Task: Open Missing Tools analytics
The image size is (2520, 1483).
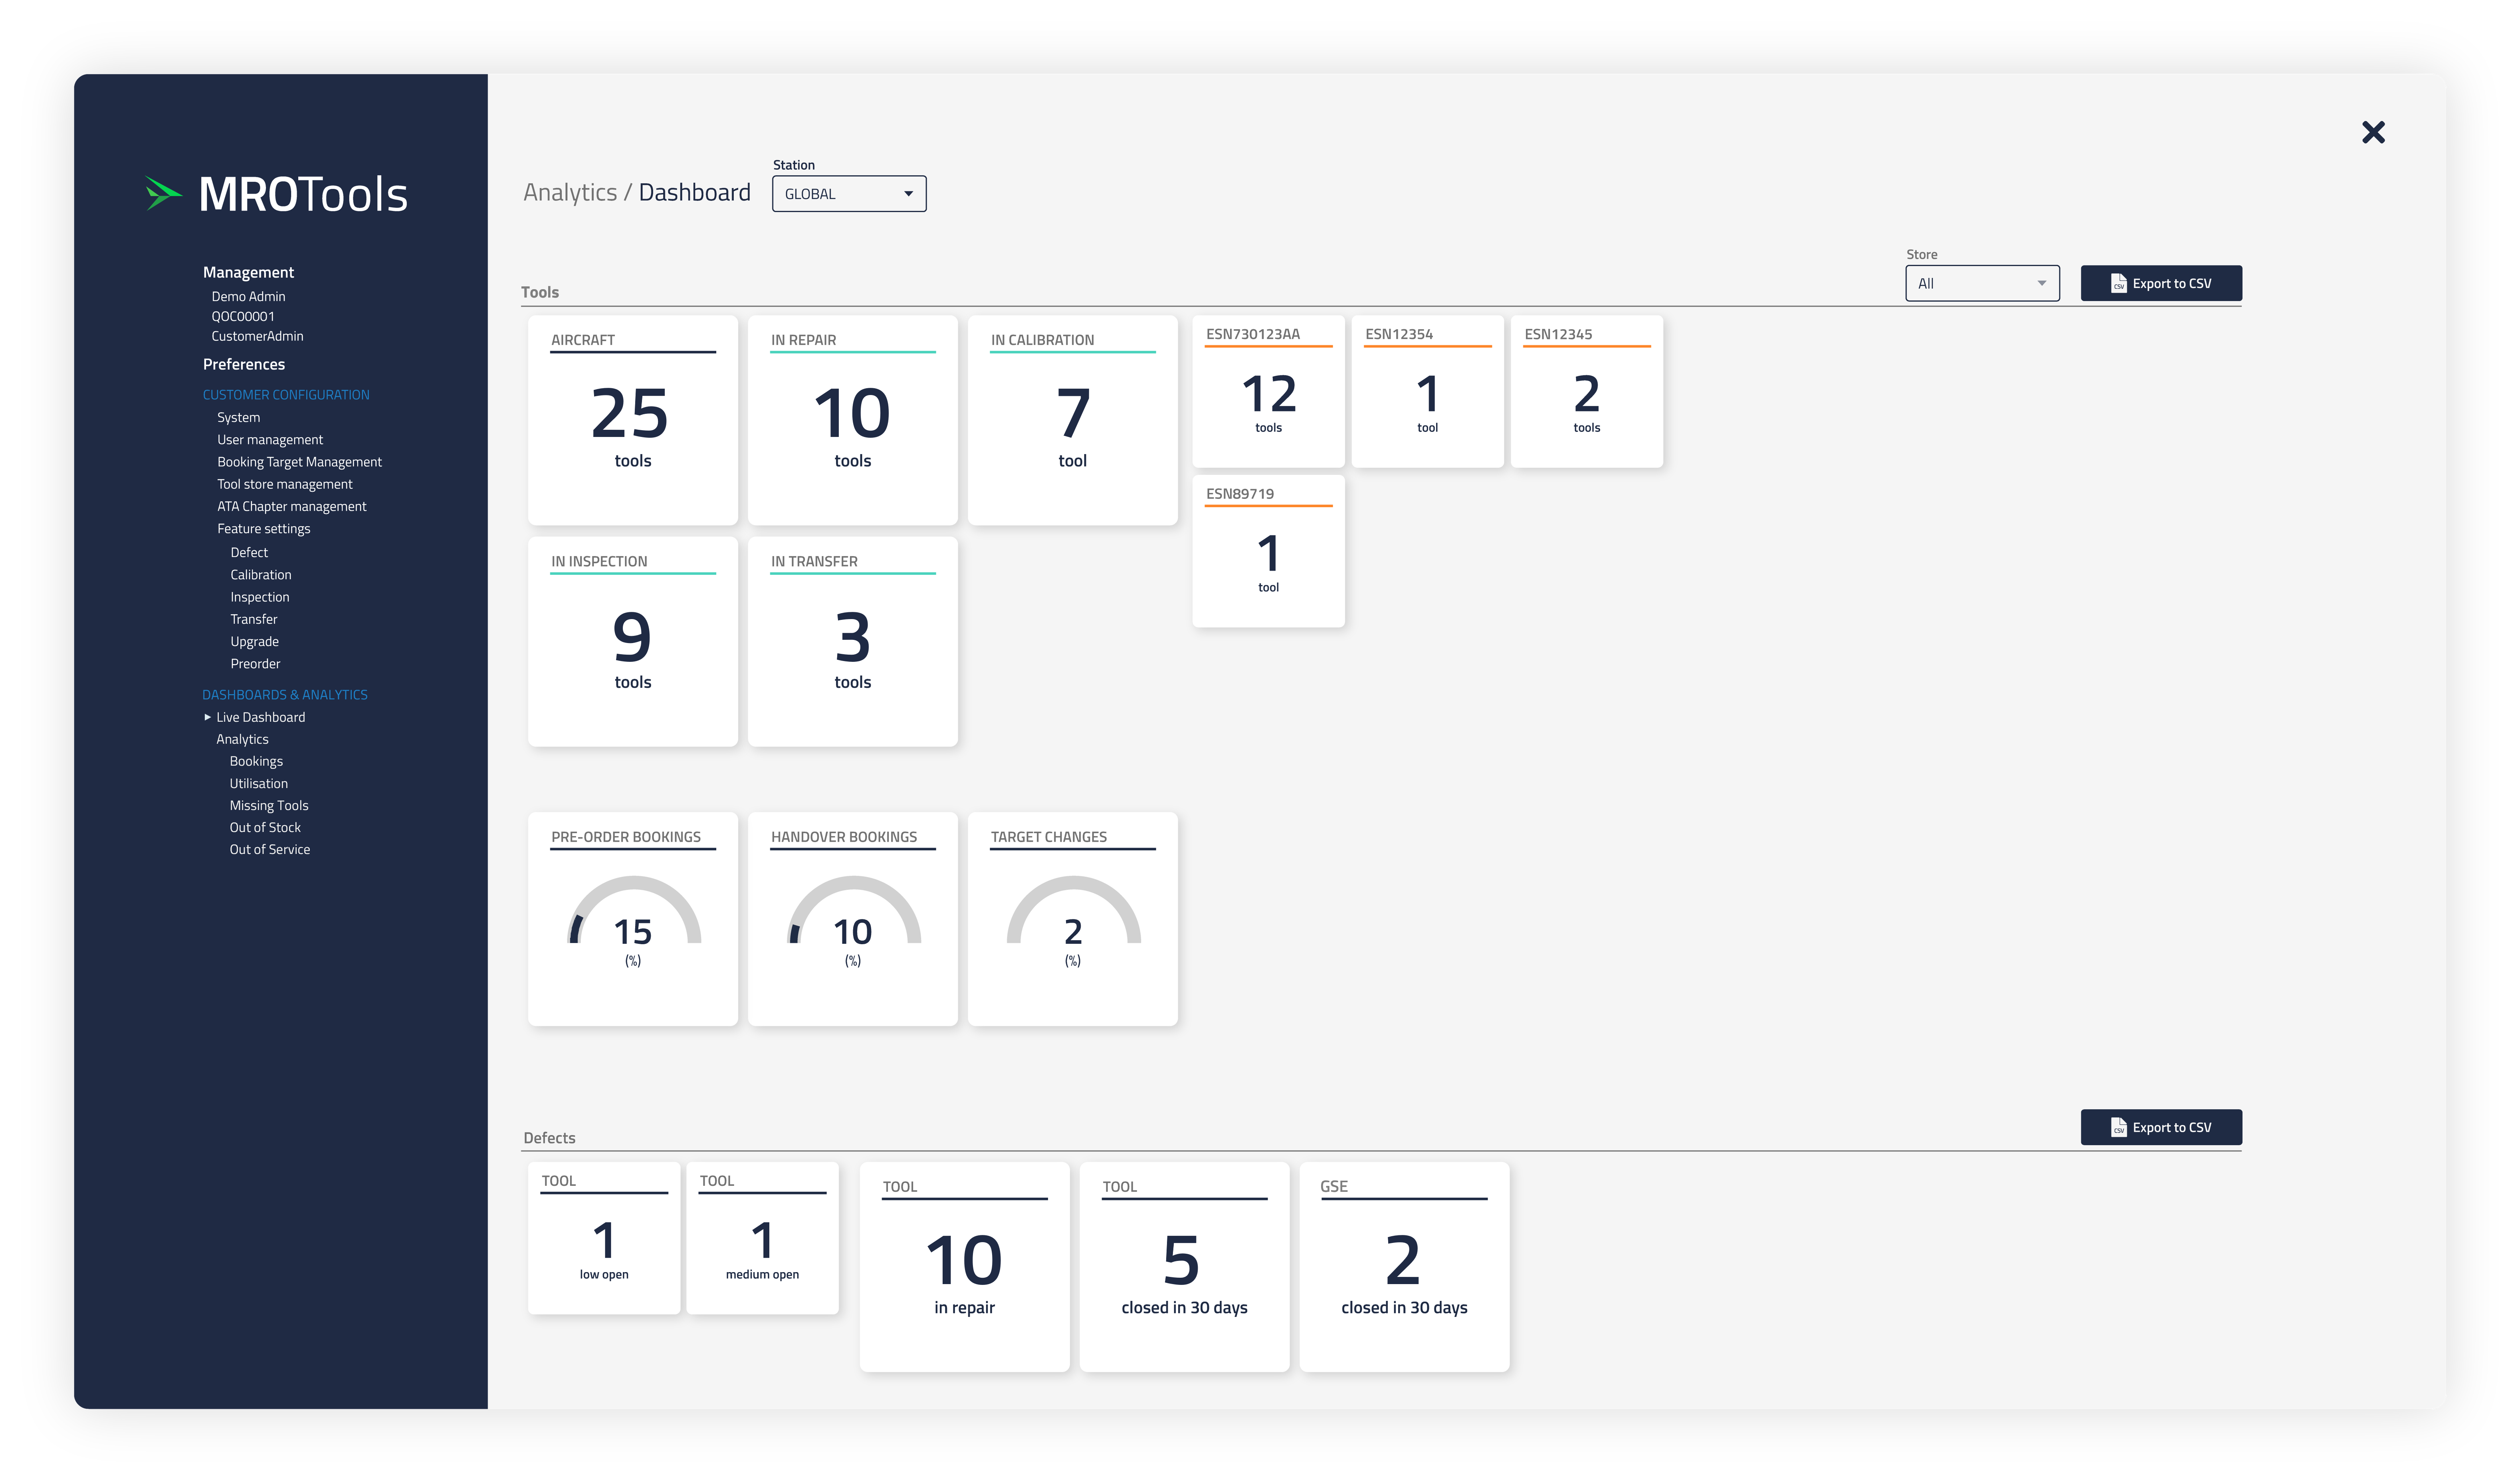Action: pyautogui.click(x=269, y=806)
